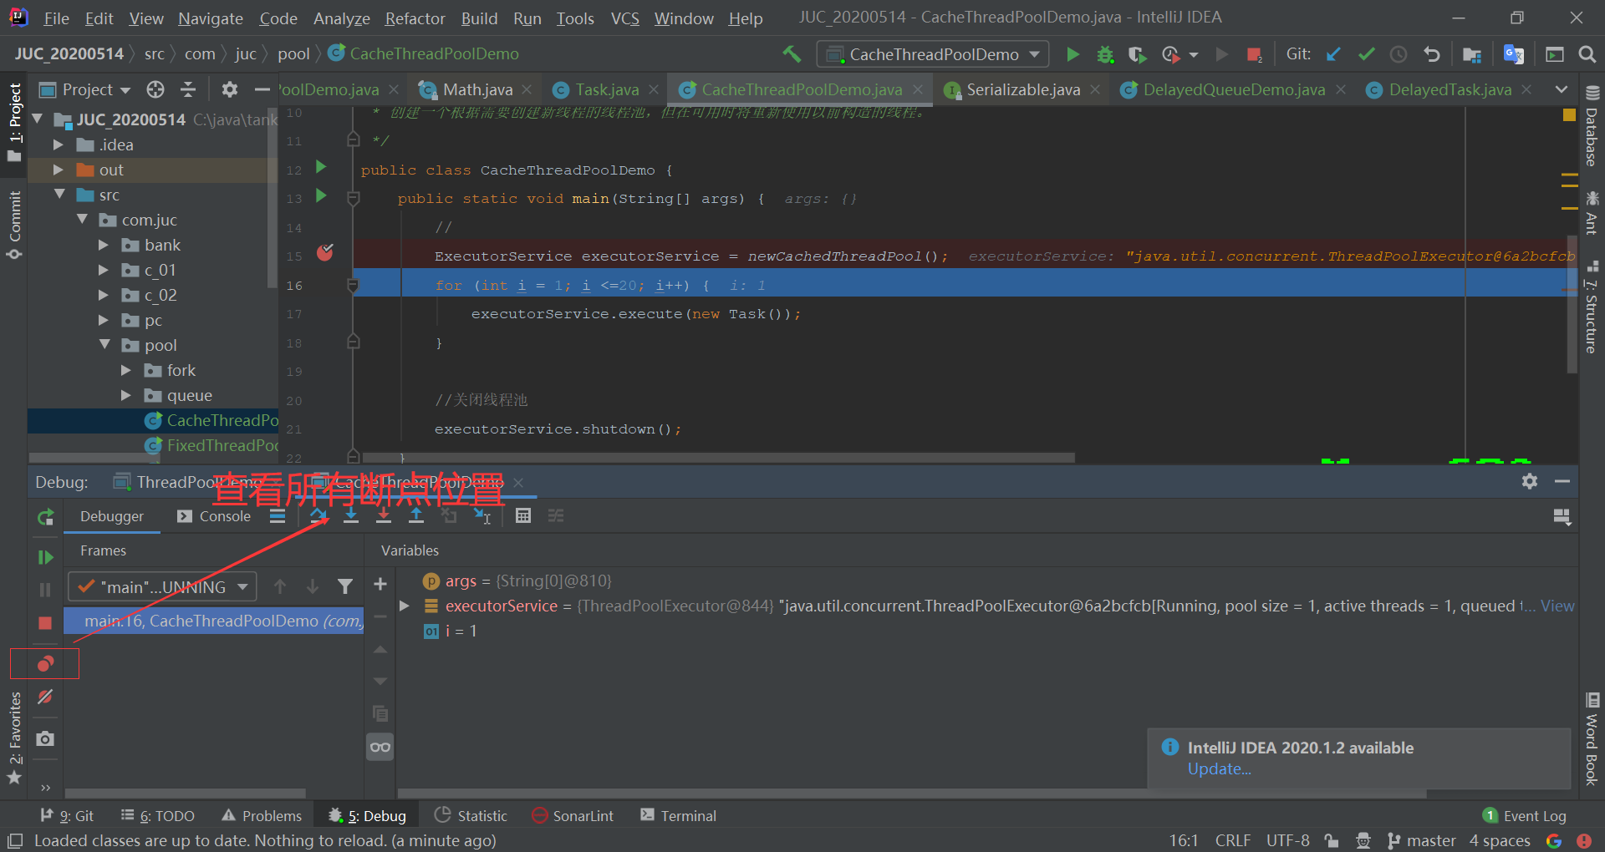Click the Update... link in the notification
Viewport: 1605px width, 852px height.
1219,769
